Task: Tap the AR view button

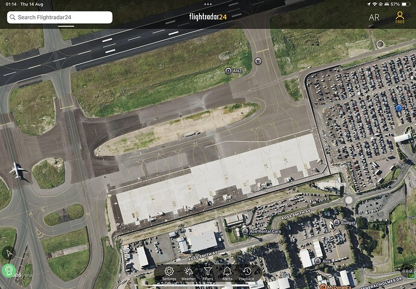Action: pos(374,17)
